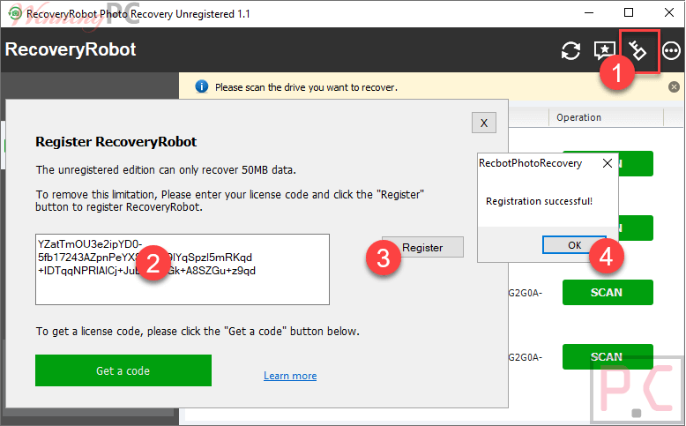The height and width of the screenshot is (426, 686).
Task: Click the app icon in title bar
Action: pos(15,13)
